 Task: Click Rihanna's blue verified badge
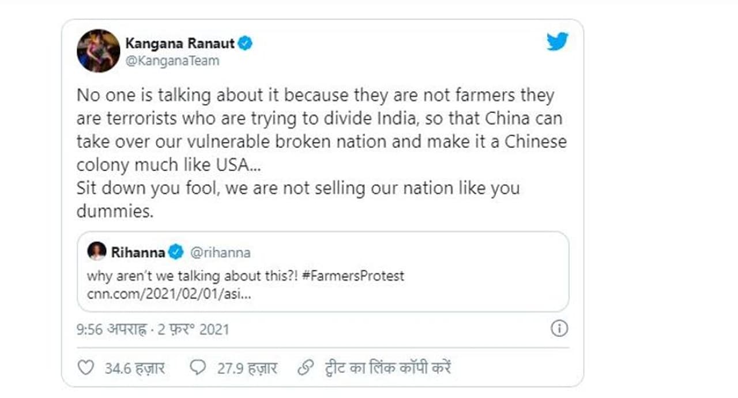(x=176, y=252)
